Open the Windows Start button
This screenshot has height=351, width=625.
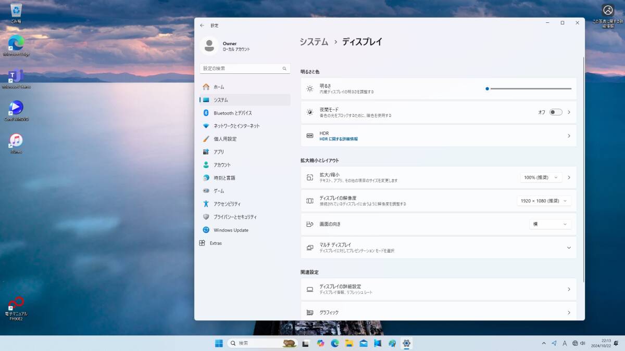point(219,343)
